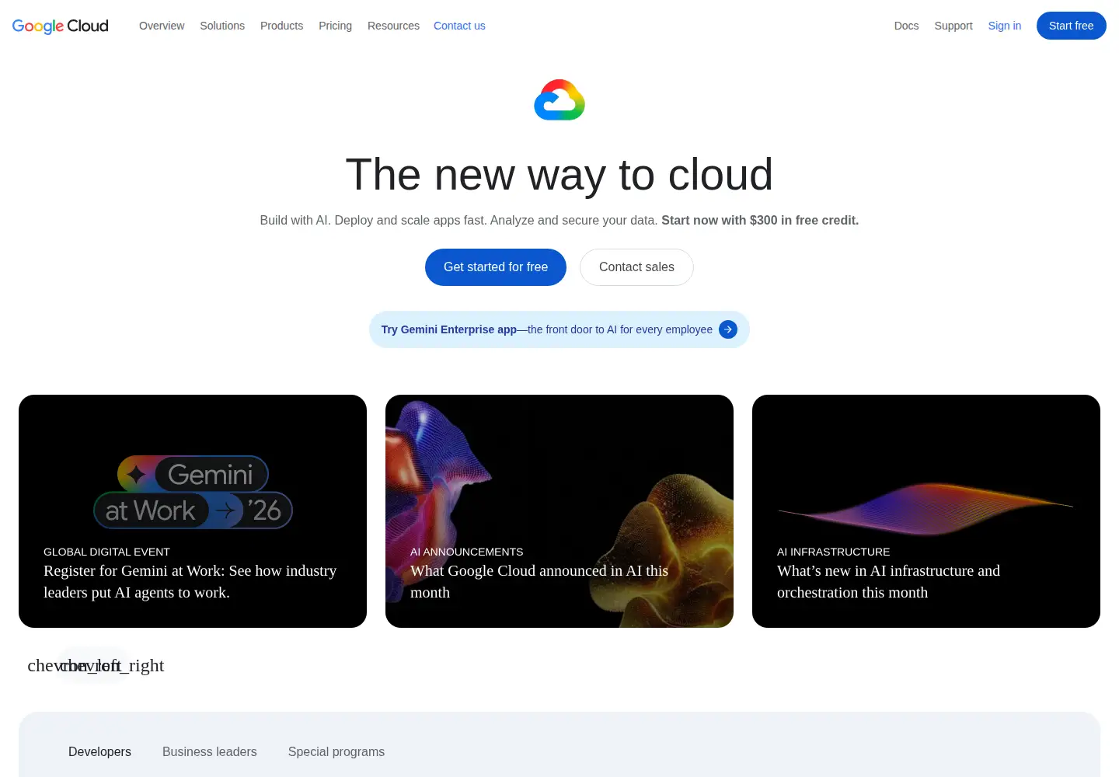Open the Products nav menu

pyautogui.click(x=281, y=26)
